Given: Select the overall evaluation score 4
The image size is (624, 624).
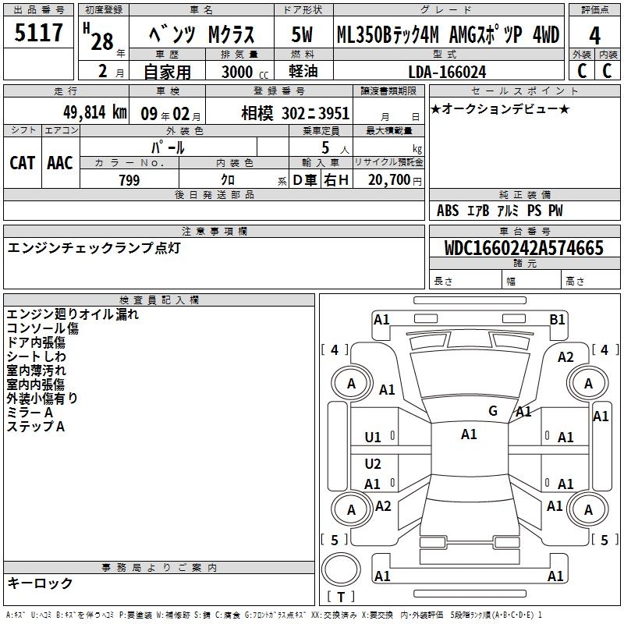Looking at the screenshot, I should 594,35.
